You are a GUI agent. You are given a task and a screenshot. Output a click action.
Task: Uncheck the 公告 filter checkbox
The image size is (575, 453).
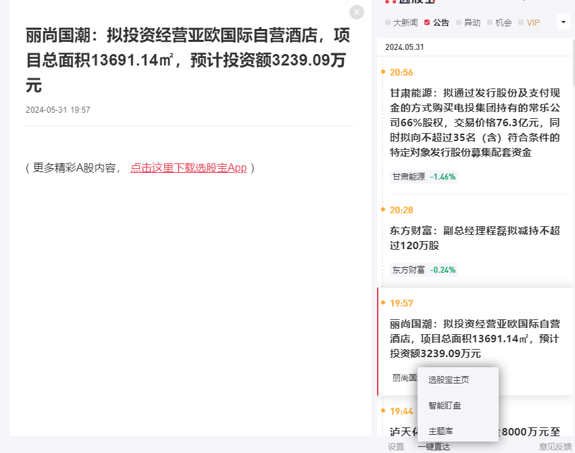[x=427, y=22]
